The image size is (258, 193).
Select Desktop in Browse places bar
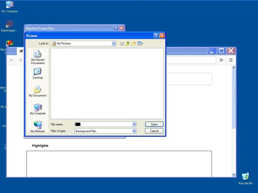pyautogui.click(x=38, y=74)
